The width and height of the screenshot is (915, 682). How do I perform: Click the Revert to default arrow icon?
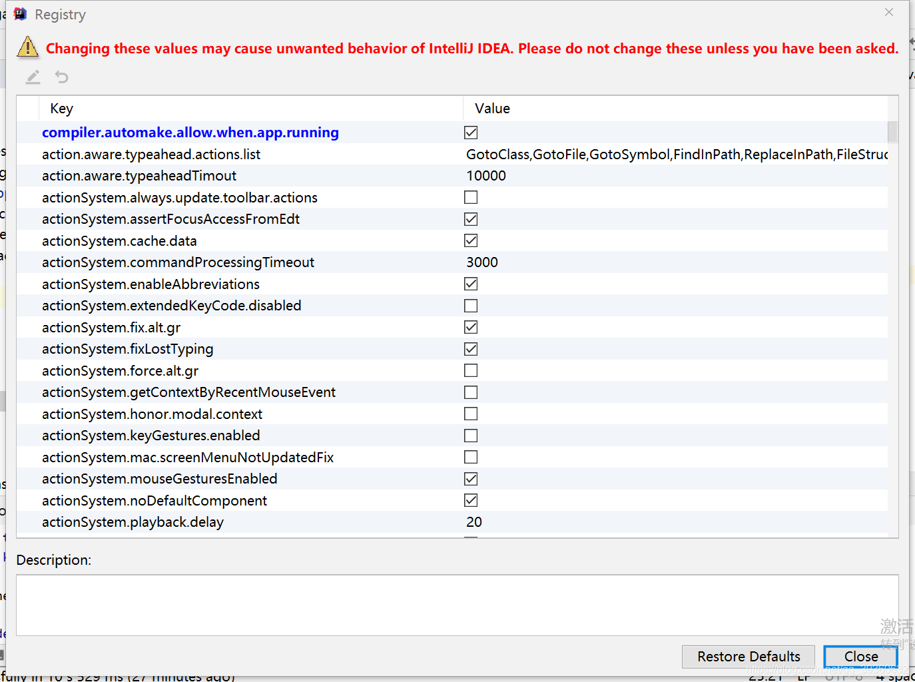click(x=62, y=77)
